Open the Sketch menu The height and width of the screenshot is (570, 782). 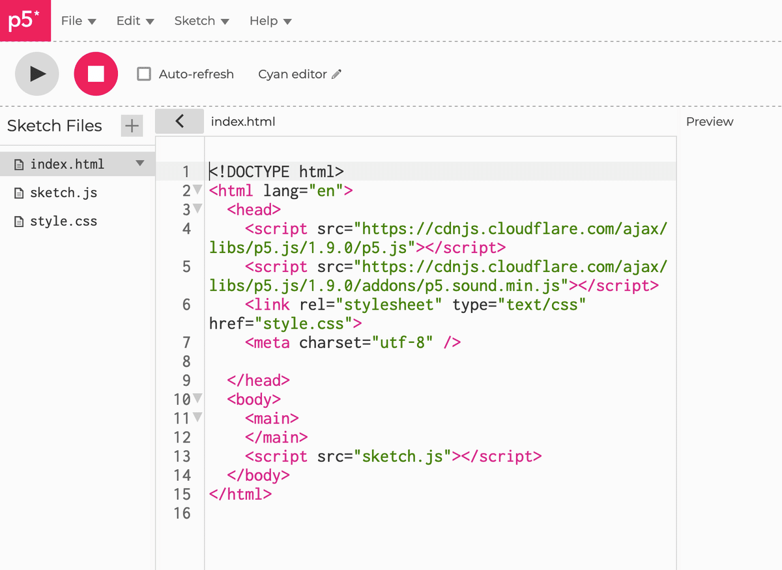click(x=201, y=21)
